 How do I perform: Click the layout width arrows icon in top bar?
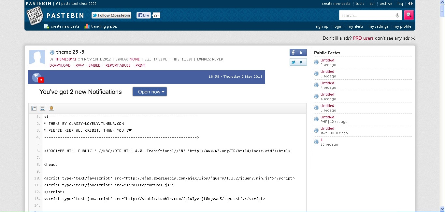coord(410,4)
